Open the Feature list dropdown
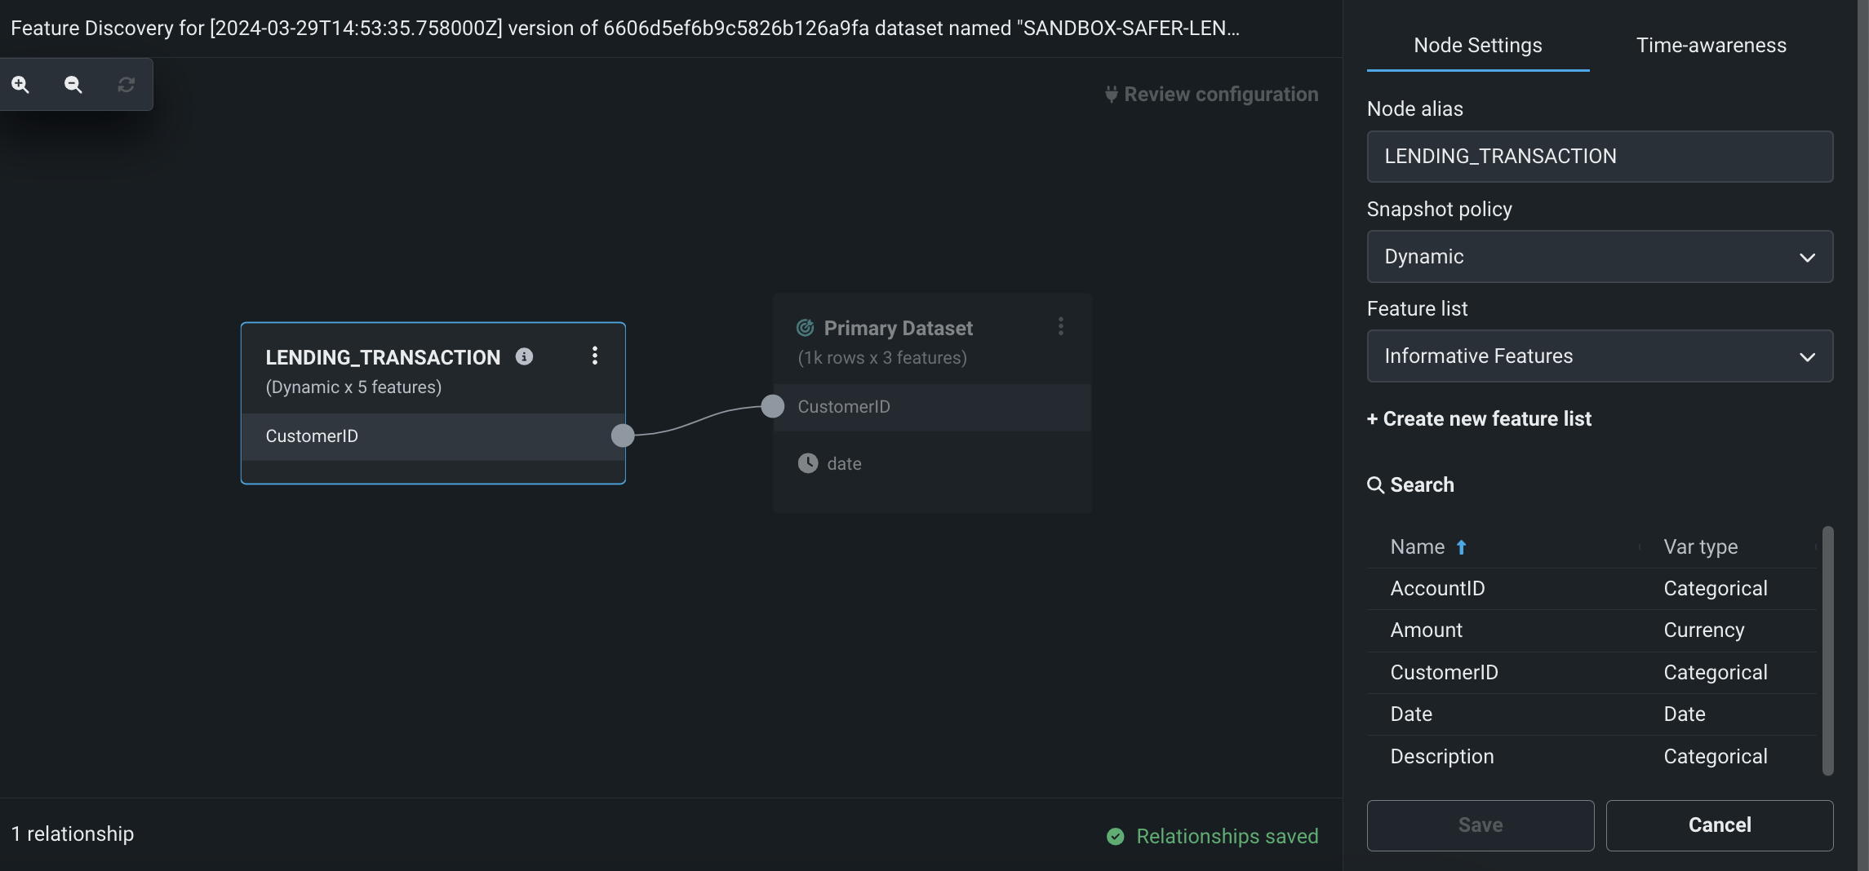This screenshot has height=871, width=1869. click(1599, 356)
